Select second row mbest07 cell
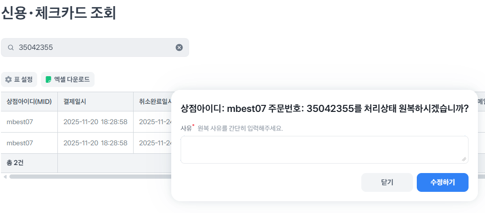 pyautogui.click(x=20, y=142)
